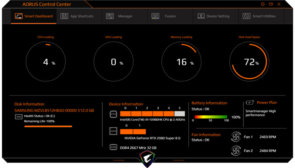The image size is (295, 168).
Task: Click the GPU chip icon
Action: pos(113,131)
